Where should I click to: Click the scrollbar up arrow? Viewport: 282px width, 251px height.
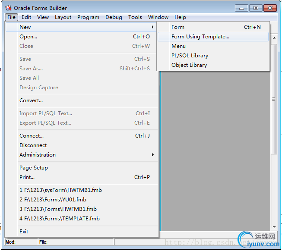coord(274,38)
